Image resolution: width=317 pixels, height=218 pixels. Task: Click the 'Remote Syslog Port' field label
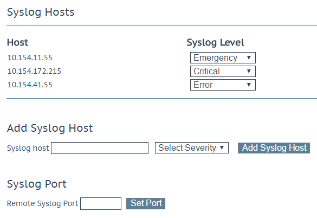pos(42,203)
